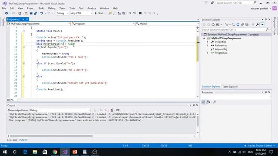Click the Save All toolbar icon
This screenshot has width=278, height=156.
click(36, 13)
